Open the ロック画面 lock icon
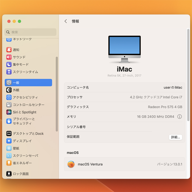Viewport: 192px width, 192px height. coord(9,174)
